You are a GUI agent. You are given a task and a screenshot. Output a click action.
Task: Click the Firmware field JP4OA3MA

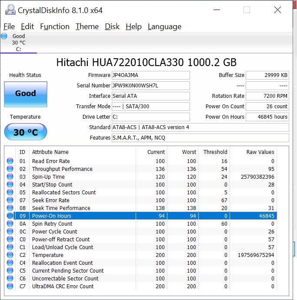click(x=151, y=75)
